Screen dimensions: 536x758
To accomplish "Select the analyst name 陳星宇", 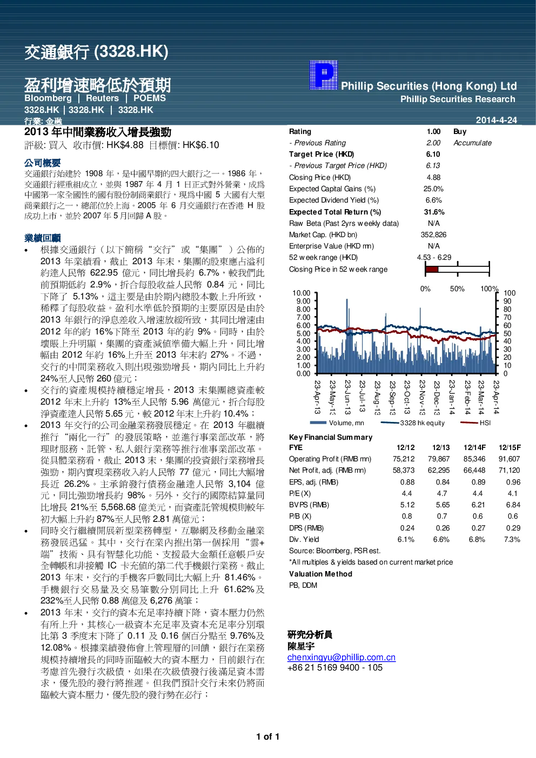I will click(x=301, y=646).
